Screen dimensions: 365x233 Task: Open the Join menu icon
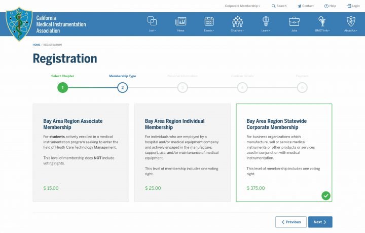click(152, 21)
